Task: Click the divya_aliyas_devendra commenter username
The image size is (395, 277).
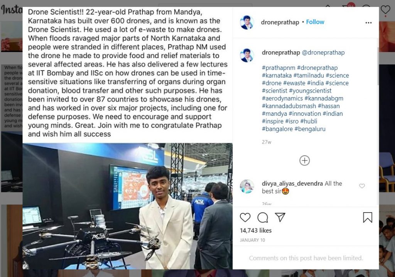Action: [292, 184]
